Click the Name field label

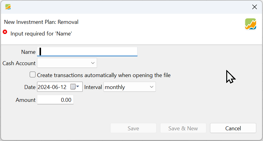click(x=28, y=52)
